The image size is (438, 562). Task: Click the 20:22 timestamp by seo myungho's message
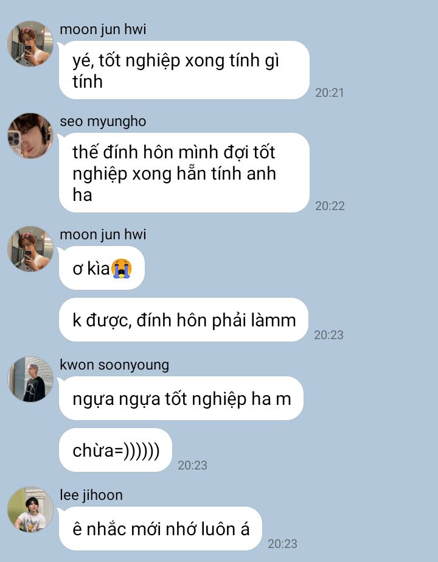pos(330,206)
